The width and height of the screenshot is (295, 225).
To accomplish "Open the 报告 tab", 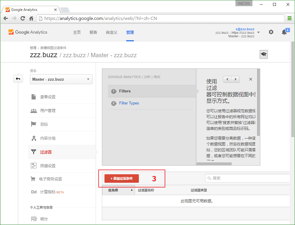I will pyautogui.click(x=93, y=32).
